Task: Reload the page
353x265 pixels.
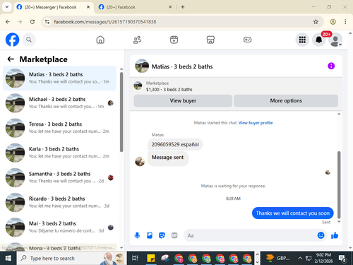Action: 32,22
